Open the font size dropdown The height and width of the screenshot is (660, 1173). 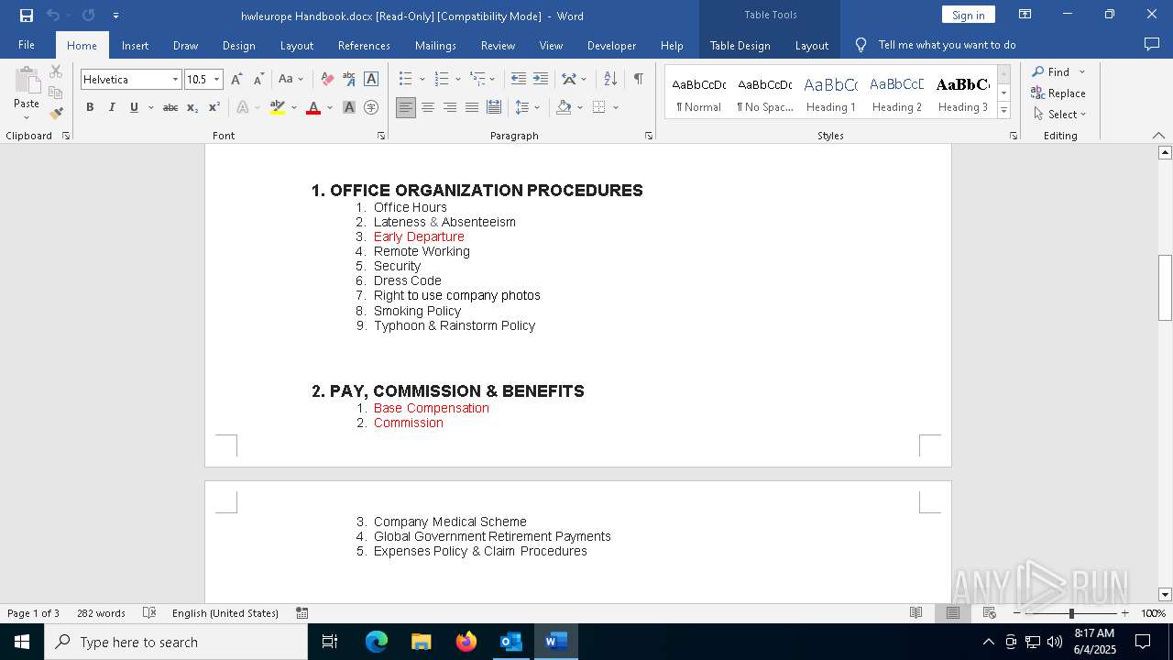[217, 80]
